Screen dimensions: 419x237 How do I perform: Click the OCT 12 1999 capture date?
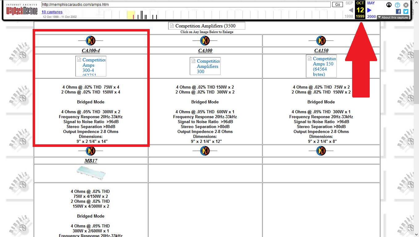(x=360, y=10)
